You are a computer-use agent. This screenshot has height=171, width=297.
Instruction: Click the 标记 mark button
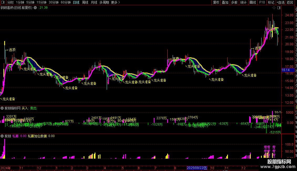coord(271,2)
